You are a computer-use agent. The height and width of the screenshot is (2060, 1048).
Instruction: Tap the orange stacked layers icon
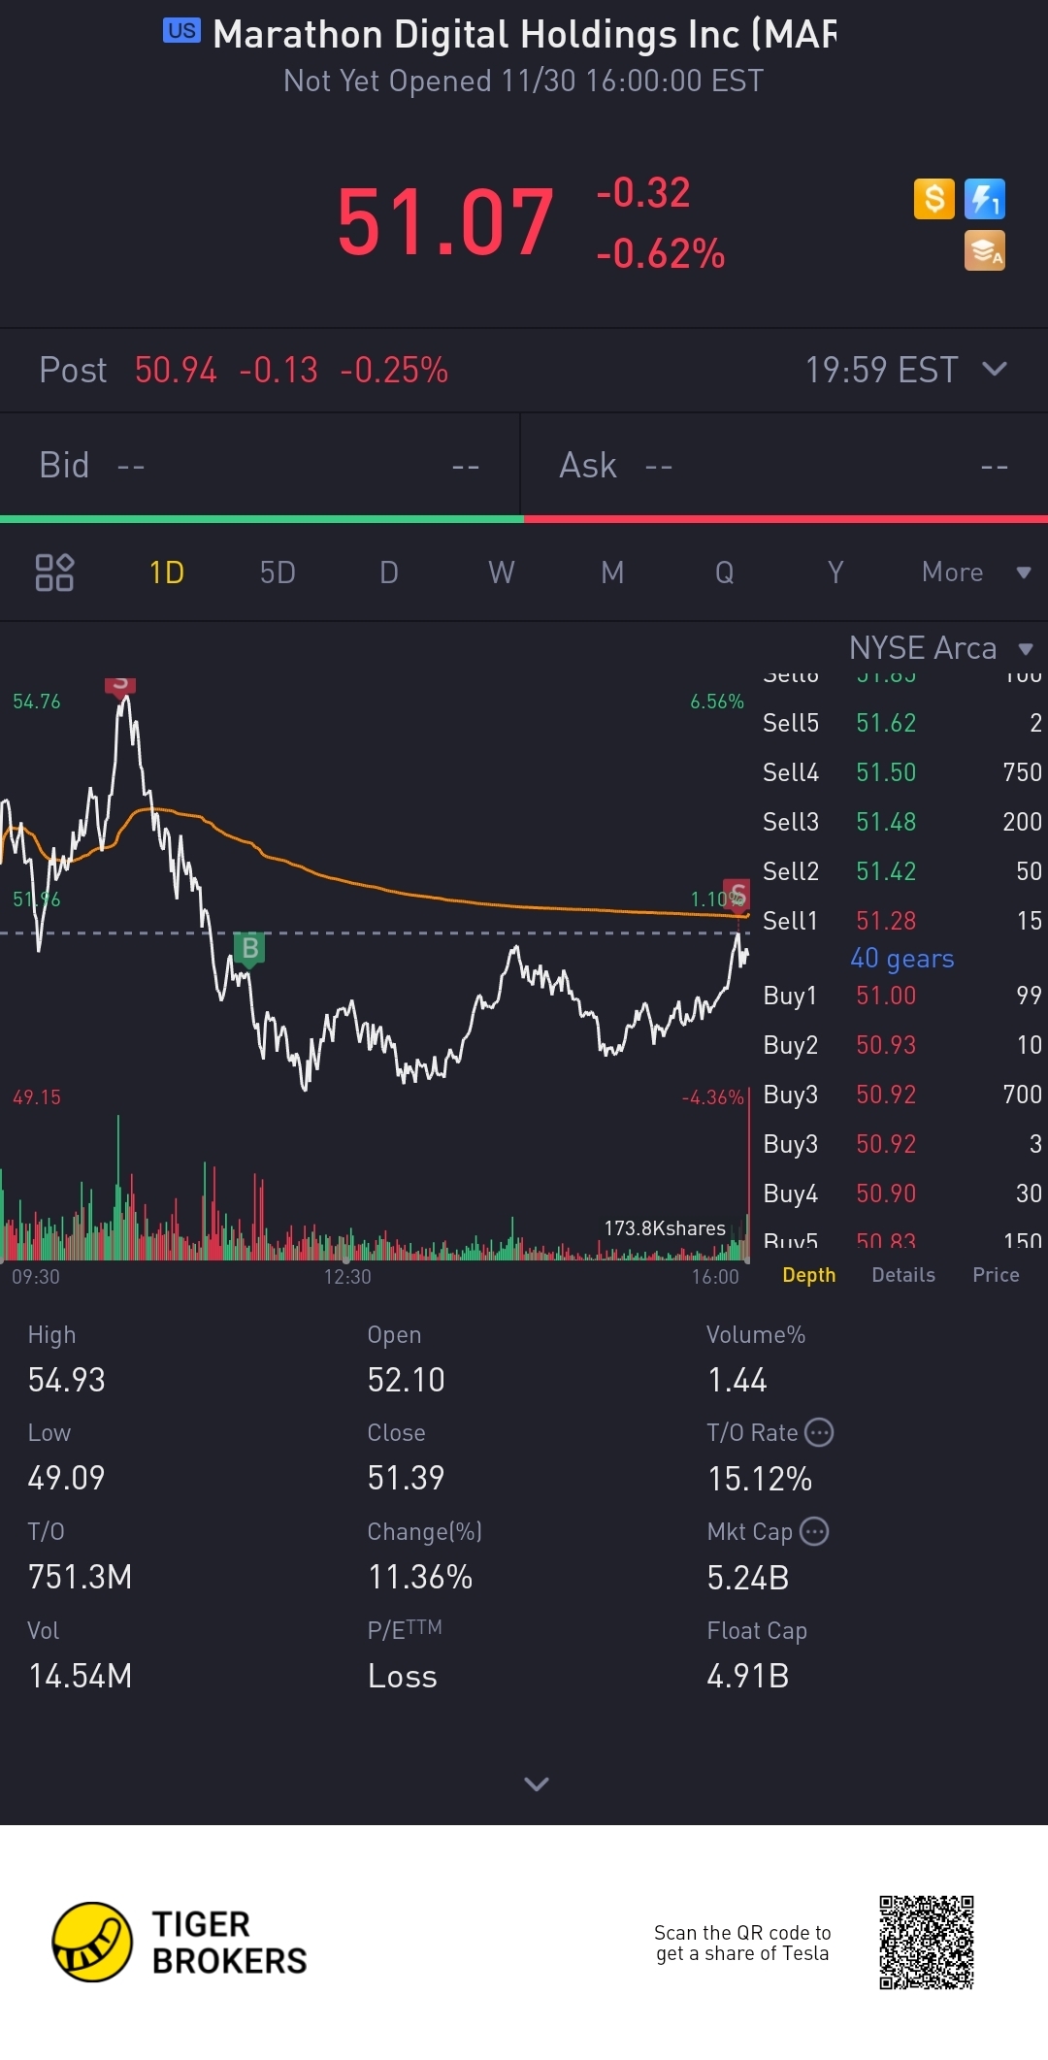pyautogui.click(x=985, y=250)
